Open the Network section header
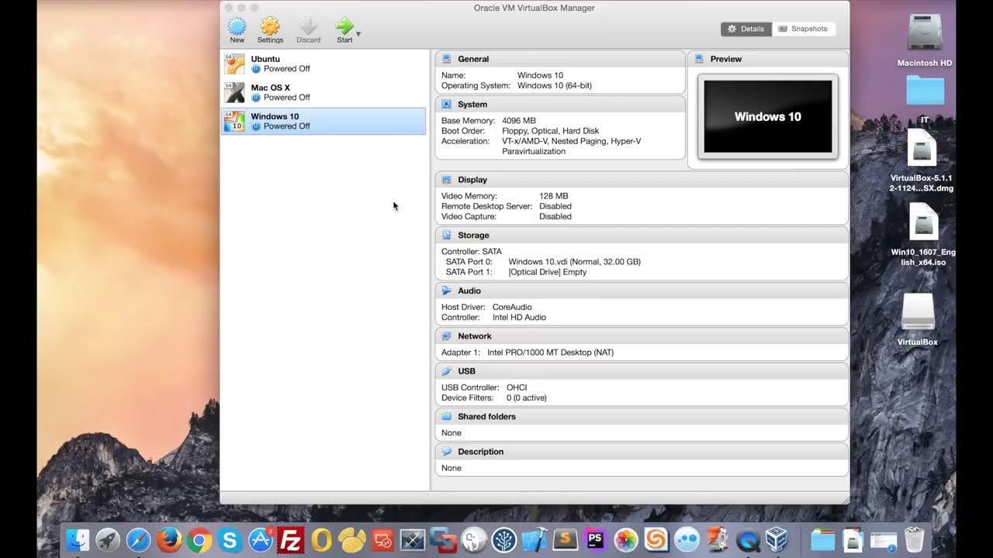 [642, 336]
